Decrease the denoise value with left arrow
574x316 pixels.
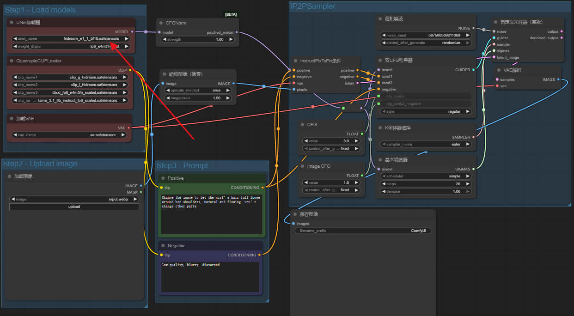click(x=383, y=191)
